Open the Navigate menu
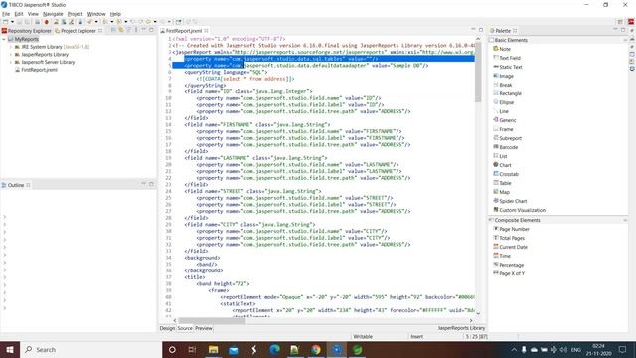The image size is (636, 358). 53,14
